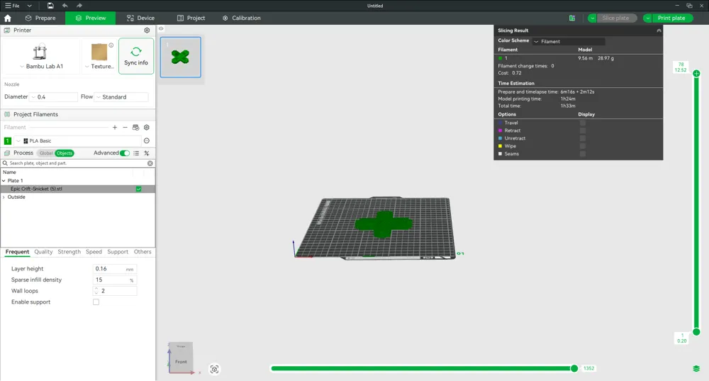Open the dropdown arrow beside File
The height and width of the screenshot is (381, 709).
[x=29, y=6]
